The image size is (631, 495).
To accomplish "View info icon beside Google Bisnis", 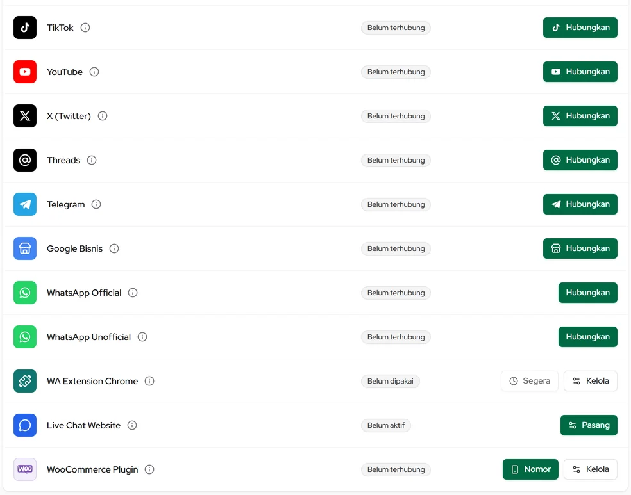I will (x=114, y=248).
